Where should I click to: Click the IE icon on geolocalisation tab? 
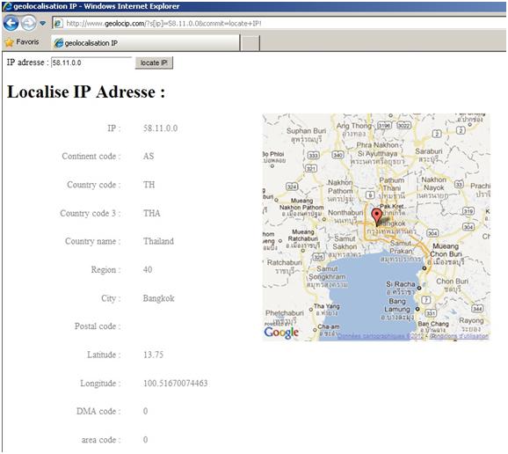click(58, 43)
